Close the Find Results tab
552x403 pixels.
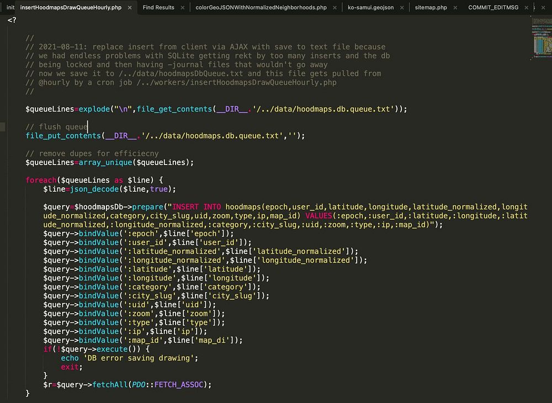183,8
